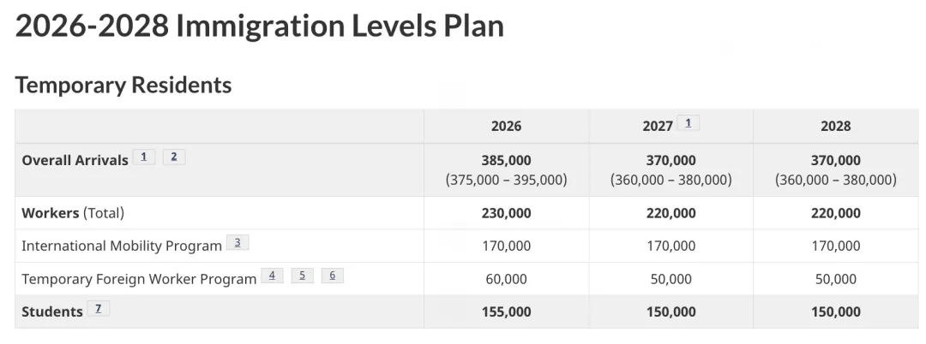
Task: Click the Temporary Residents heading
Action: [123, 85]
